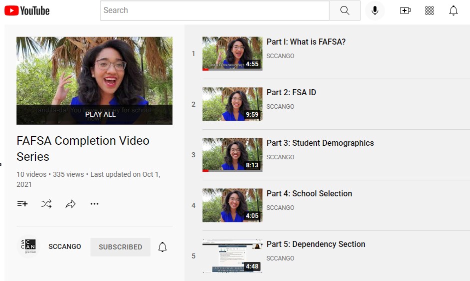Viewport: 470px width, 281px height.
Task: Open the SCCANGO channel name beside avatar
Action: 64,246
